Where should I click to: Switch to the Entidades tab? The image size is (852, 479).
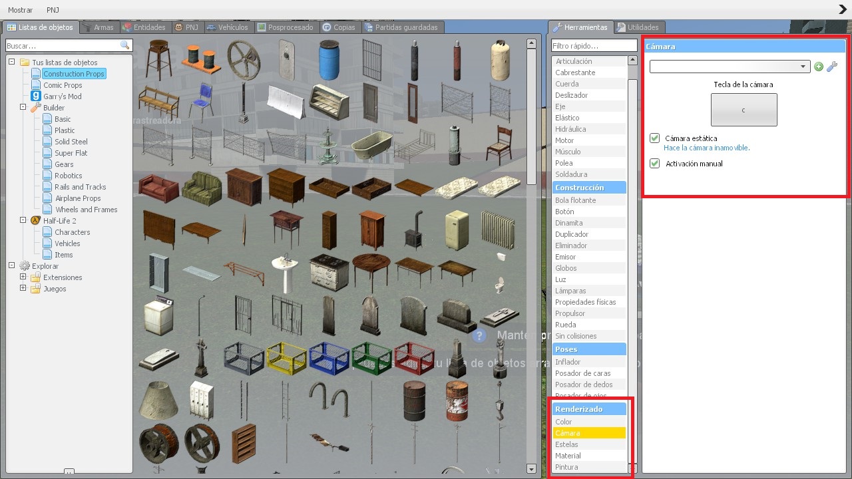144,27
